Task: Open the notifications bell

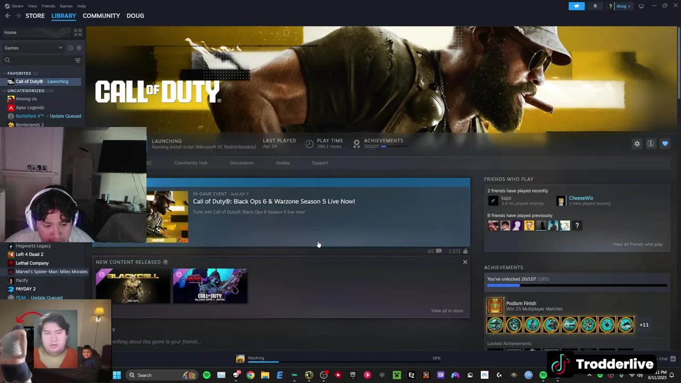Action: pos(595,6)
